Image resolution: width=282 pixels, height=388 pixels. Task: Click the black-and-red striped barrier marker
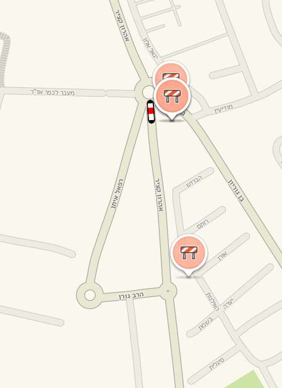(151, 111)
